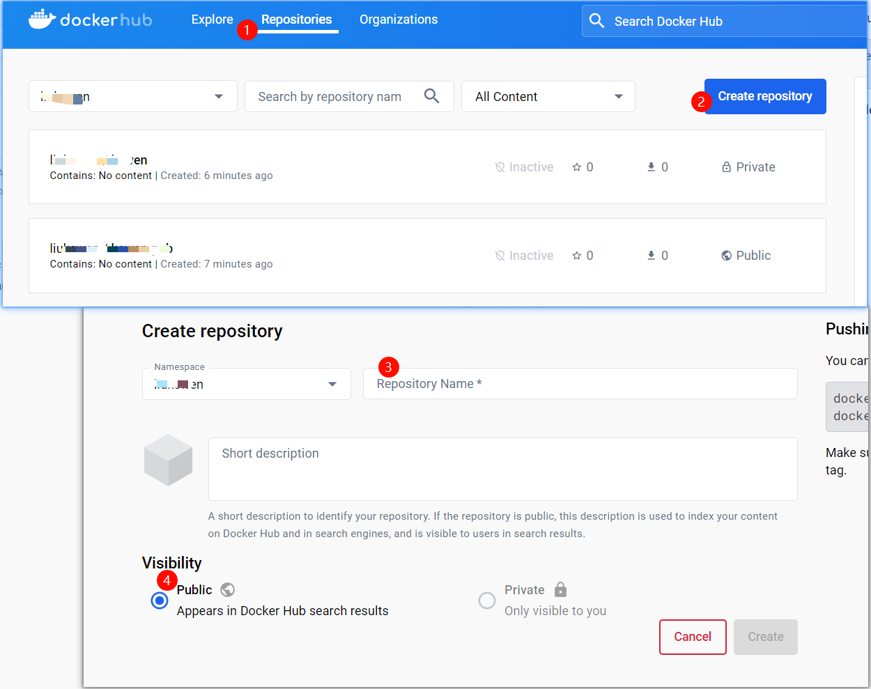Click the 'Only visible to you' text
The height and width of the screenshot is (689, 871).
[555, 611]
